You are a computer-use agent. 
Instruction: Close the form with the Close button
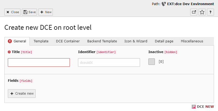click(x=12, y=12)
